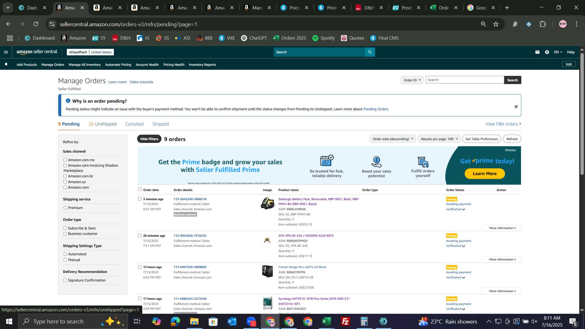Image resolution: width=585 pixels, height=329 pixels.
Task: Switch to the 26 Unshipped tab
Action: 102,124
